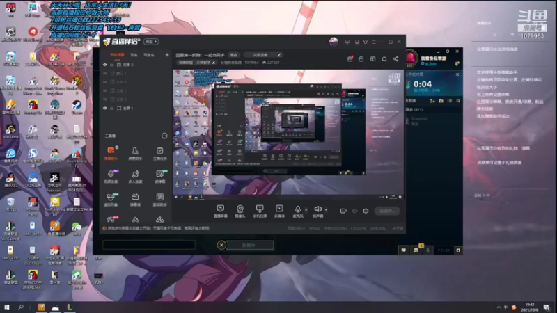
Task: Click the search icon in game client friend list
Action: [x=458, y=101]
